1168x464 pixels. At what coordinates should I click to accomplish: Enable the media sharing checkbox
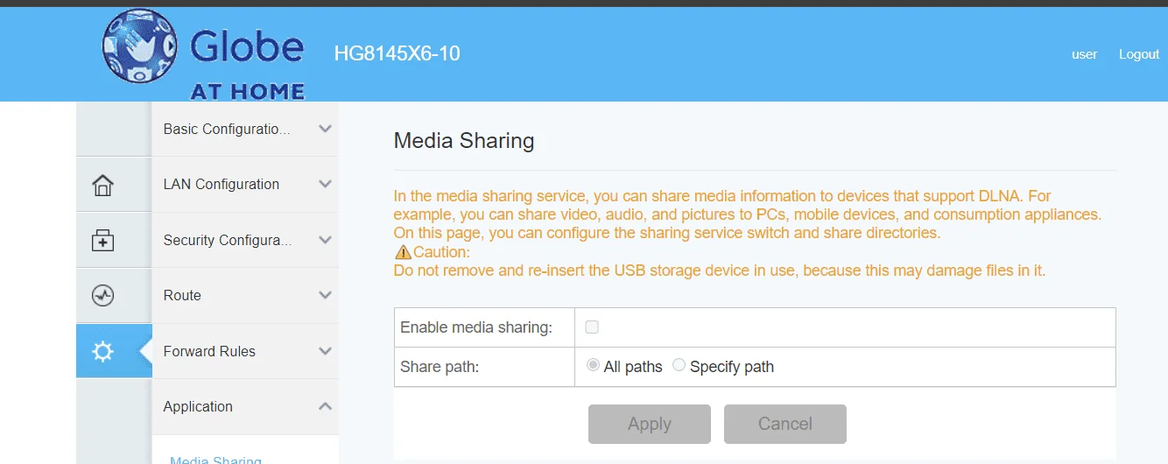point(592,327)
